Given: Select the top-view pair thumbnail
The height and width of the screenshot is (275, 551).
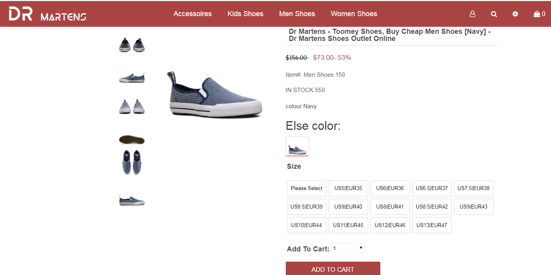Looking at the screenshot, I should click(132, 162).
